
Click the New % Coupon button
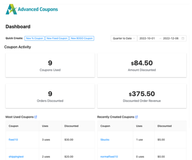(35, 38)
